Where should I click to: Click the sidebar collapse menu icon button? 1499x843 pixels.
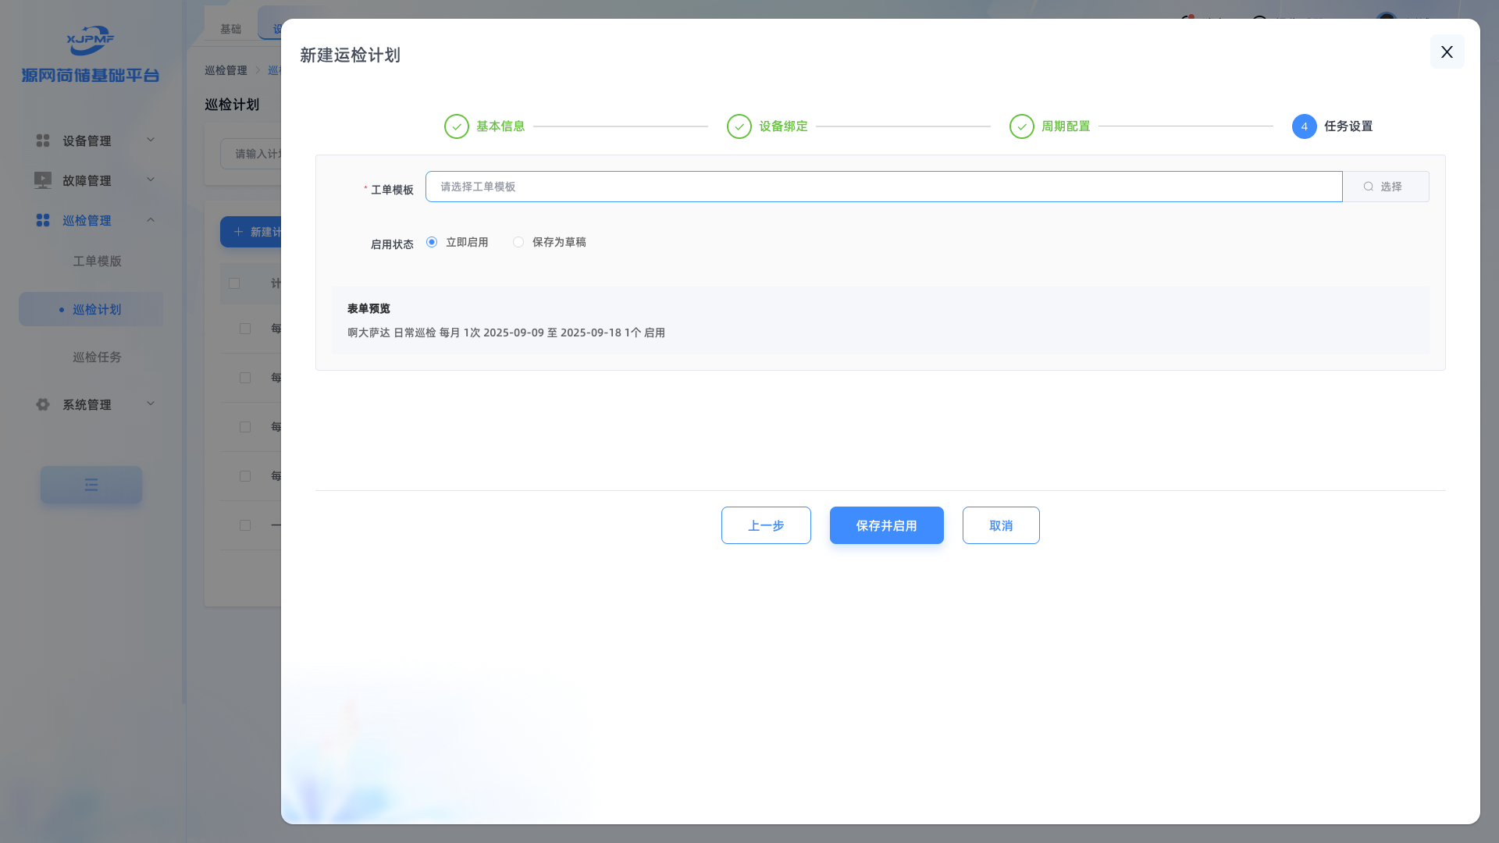click(91, 485)
